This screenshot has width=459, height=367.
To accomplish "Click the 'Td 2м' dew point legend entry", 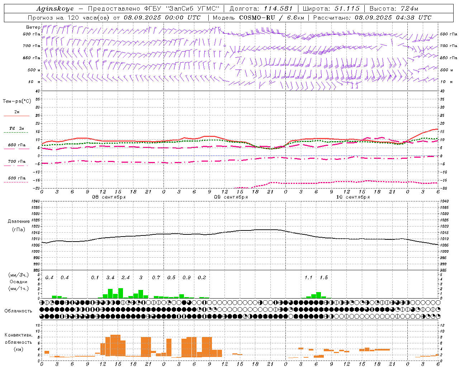I will 17,128.
